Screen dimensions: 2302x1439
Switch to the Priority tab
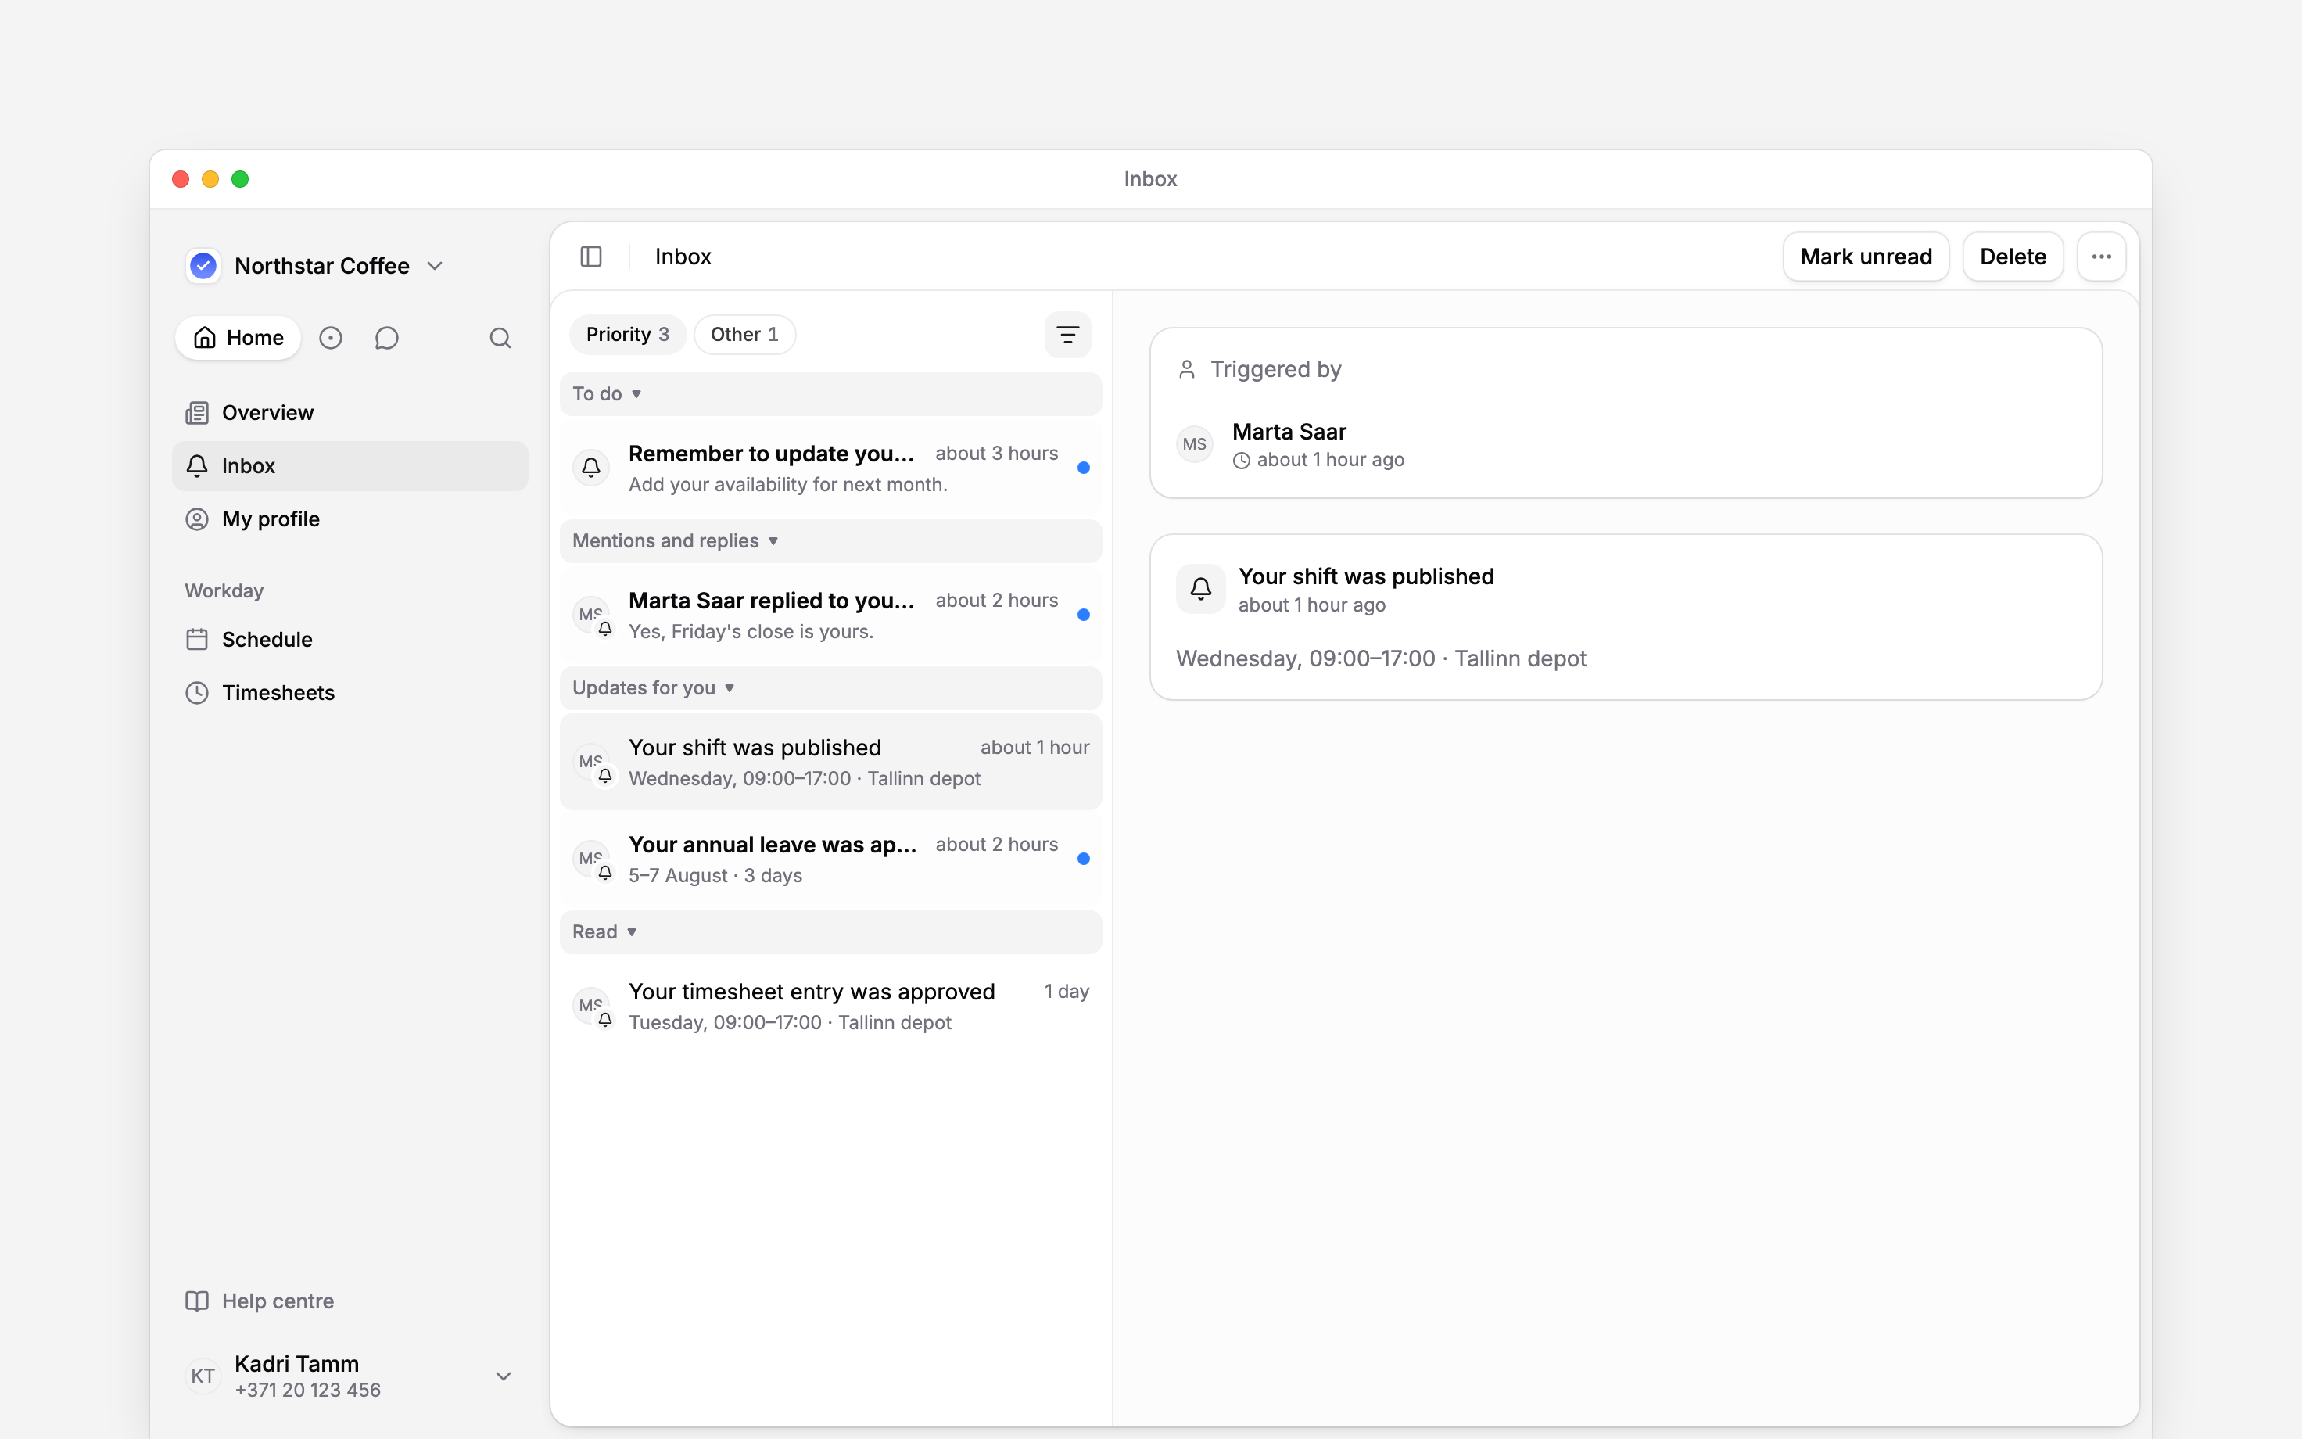pos(627,335)
